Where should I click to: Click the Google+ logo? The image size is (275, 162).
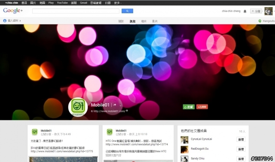coord(13,10)
